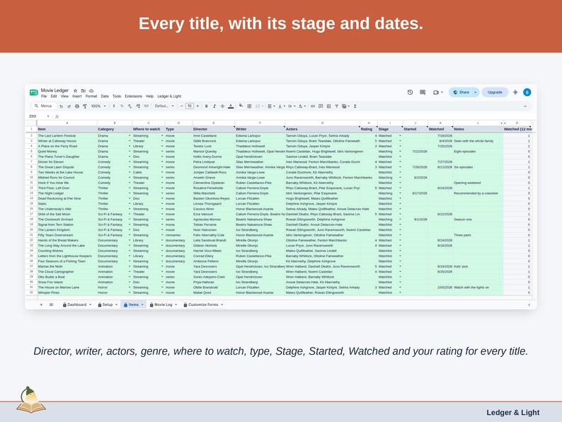Open the Extensions menu
562x422 pixels.
coord(134,96)
